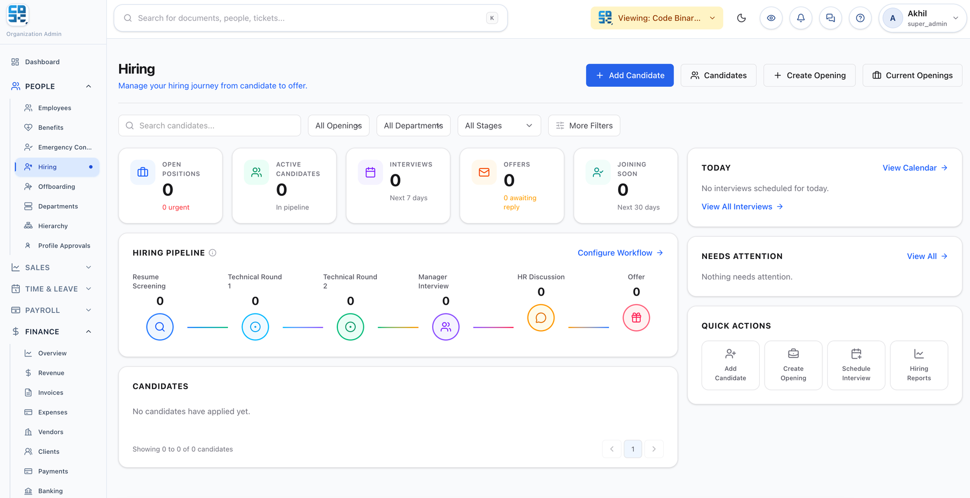The width and height of the screenshot is (970, 498).
Task: Open More Filters button
Action: (584, 125)
